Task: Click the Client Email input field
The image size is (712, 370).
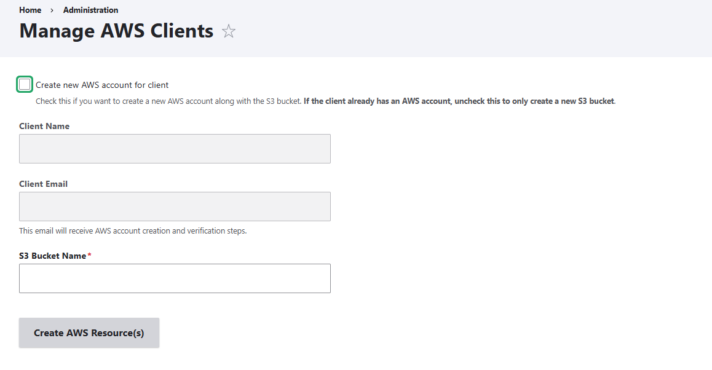Action: click(x=175, y=207)
